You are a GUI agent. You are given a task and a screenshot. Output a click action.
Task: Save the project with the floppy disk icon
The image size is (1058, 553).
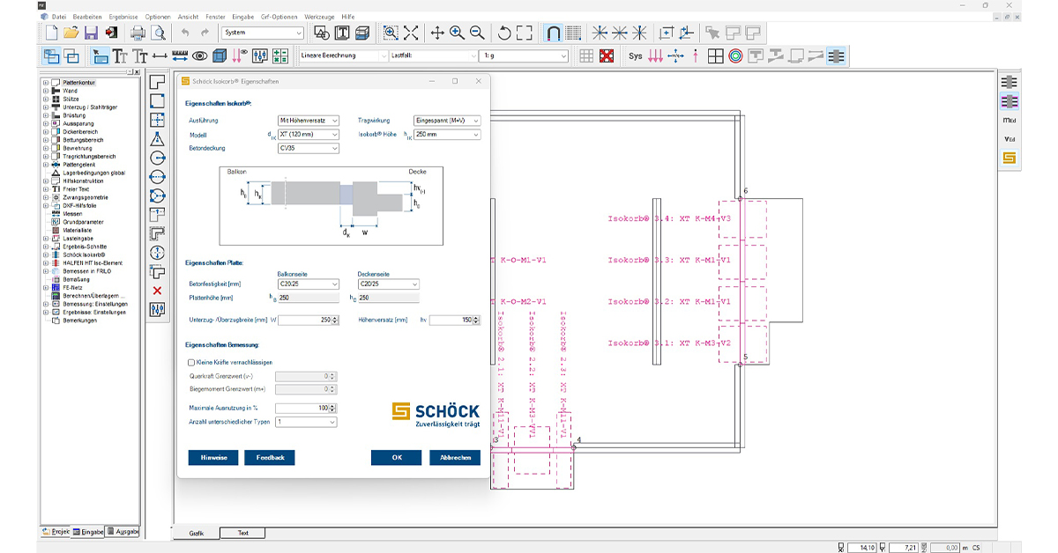[x=92, y=33]
